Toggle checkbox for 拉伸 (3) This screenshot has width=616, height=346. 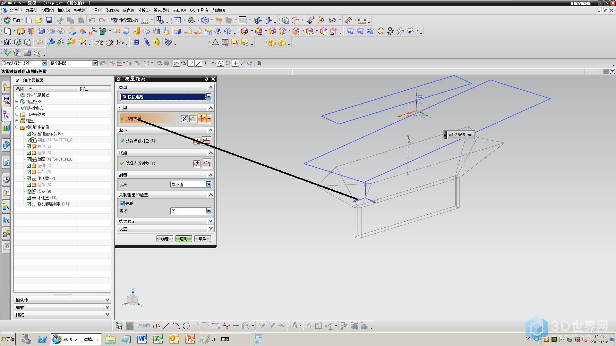point(29,153)
